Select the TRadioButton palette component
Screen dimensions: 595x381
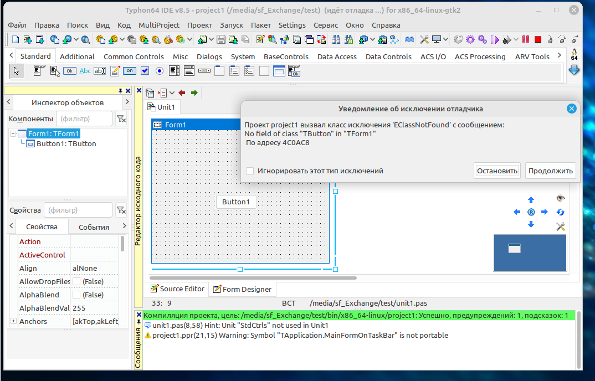click(160, 70)
